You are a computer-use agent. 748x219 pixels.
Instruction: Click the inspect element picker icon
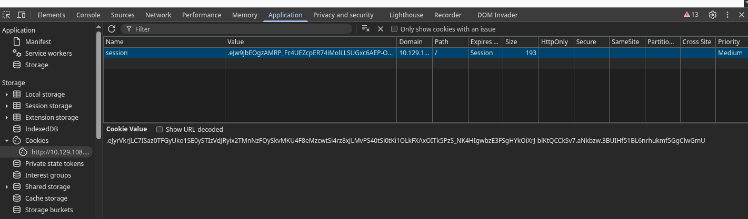(x=7, y=15)
